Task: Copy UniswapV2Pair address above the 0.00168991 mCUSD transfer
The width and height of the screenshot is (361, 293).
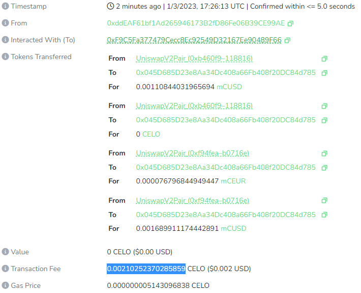Action: pyautogui.click(x=324, y=200)
